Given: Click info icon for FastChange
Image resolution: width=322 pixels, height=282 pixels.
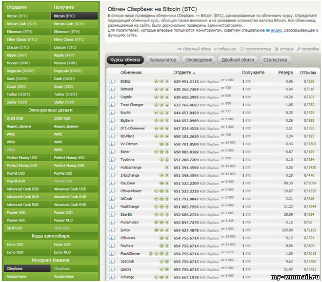Looking at the screenshot, I should coord(112,206).
